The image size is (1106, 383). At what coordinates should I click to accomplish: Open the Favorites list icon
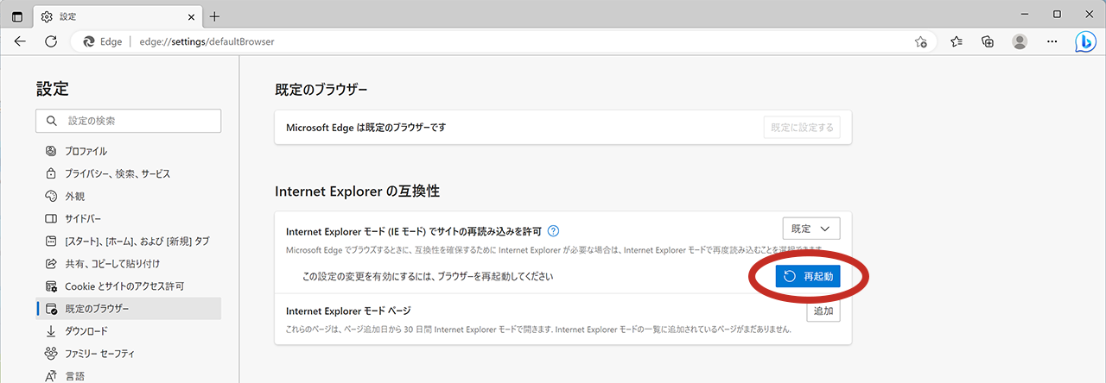[x=957, y=41]
